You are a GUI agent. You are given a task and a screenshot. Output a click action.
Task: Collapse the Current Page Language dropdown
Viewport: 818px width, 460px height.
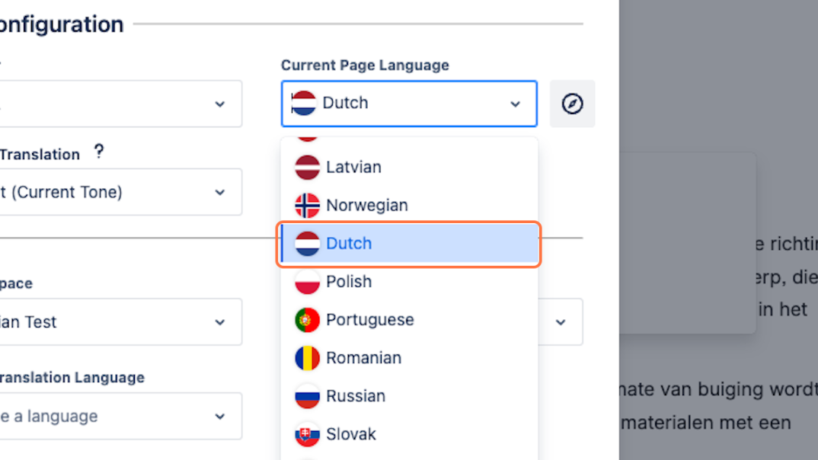pyautogui.click(x=515, y=104)
